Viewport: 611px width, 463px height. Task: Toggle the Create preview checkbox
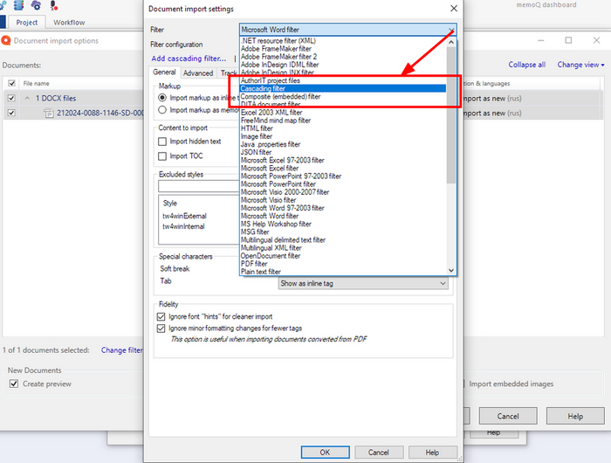[14, 384]
